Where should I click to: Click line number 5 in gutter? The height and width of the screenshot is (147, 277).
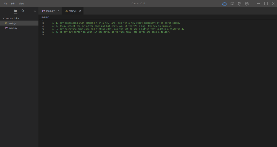(x=43, y=29)
